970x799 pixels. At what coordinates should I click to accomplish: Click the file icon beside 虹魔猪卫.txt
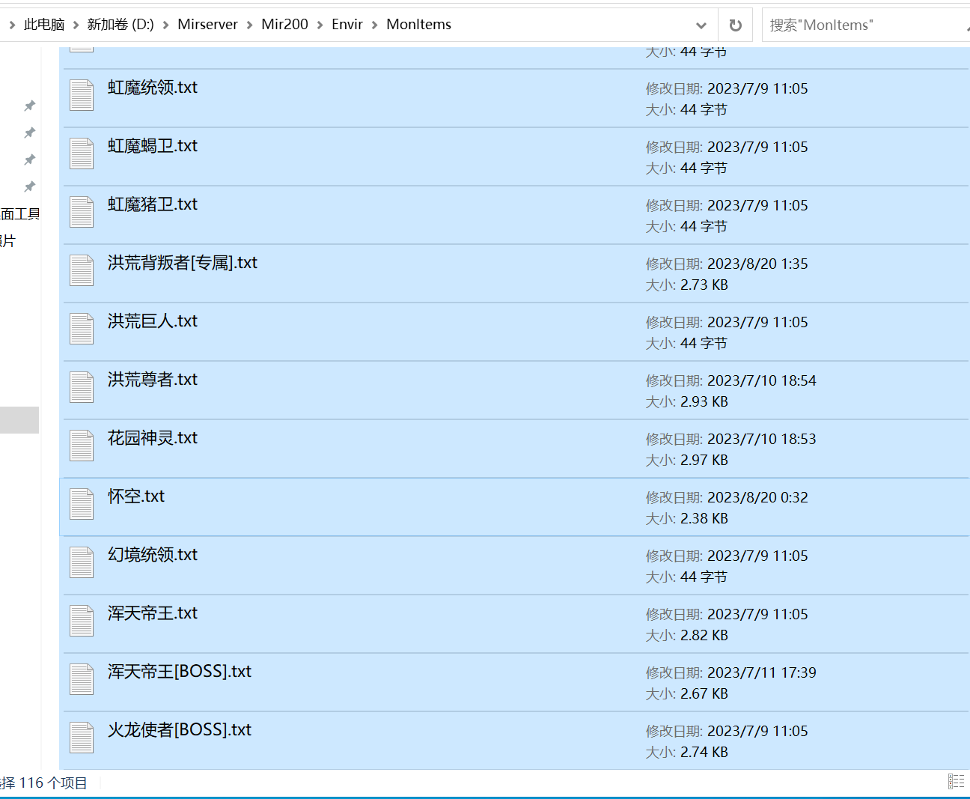pyautogui.click(x=82, y=212)
